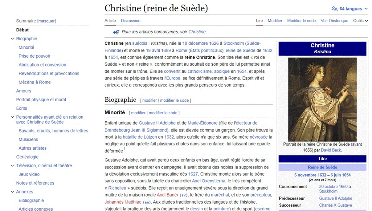Open the (en) interlanguage link after Johannès Matthiae
Viewport: 372px width, 211px height.
[147, 202]
